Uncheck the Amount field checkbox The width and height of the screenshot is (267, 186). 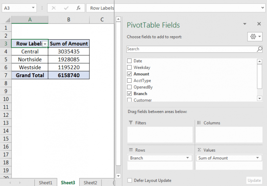129,74
